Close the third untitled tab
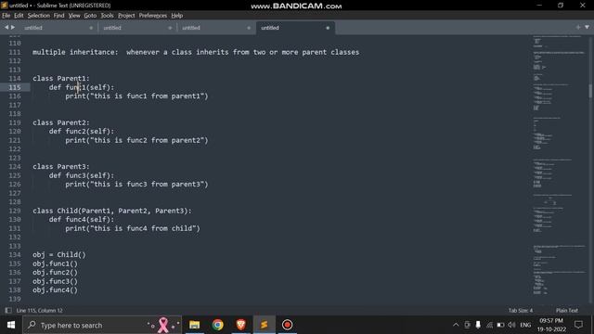 [x=249, y=28]
